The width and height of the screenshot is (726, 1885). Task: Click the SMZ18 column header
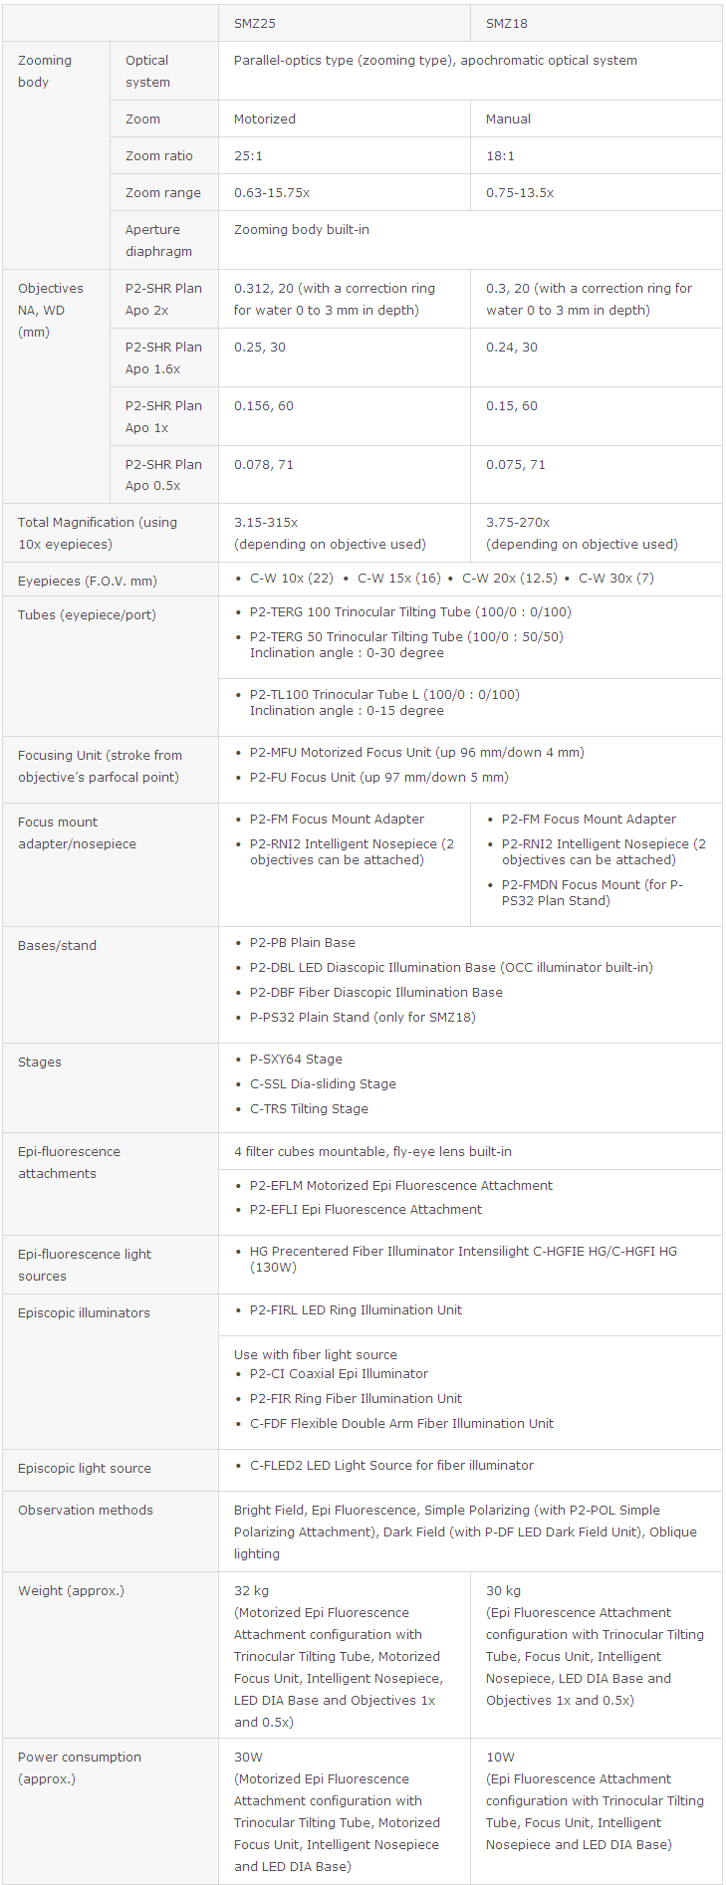507,23
